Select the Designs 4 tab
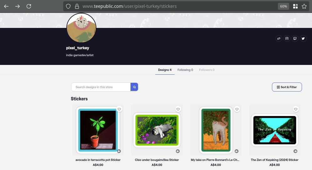 tap(165, 70)
